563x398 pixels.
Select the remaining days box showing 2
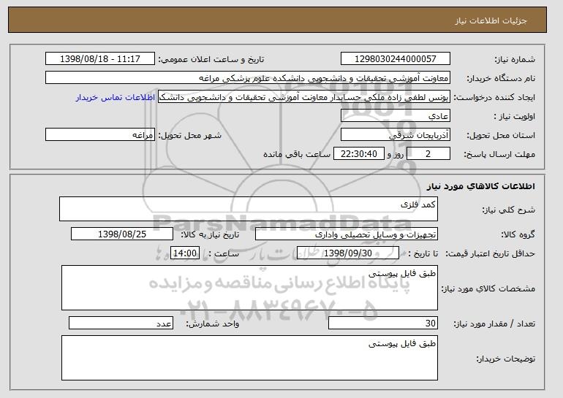click(x=428, y=154)
